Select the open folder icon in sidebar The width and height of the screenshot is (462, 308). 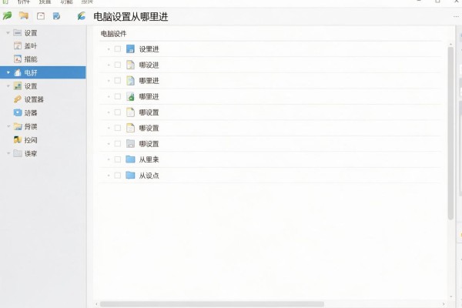18,126
